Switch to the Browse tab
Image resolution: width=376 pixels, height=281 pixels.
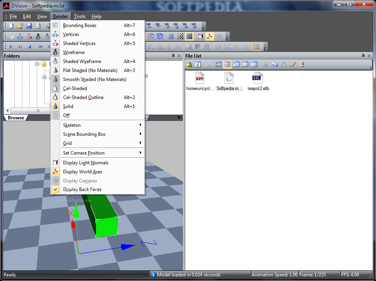(16, 118)
